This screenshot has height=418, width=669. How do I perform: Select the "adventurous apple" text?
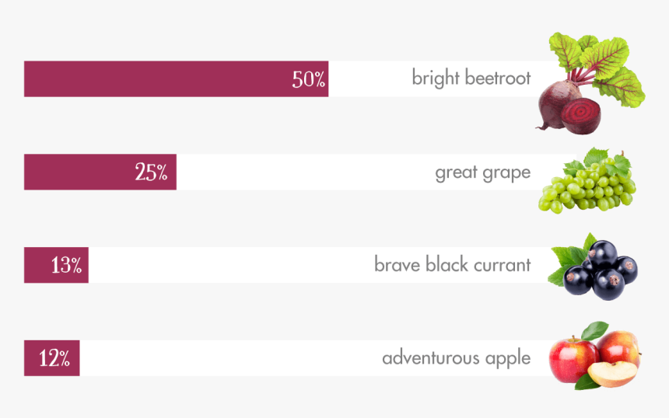click(456, 358)
